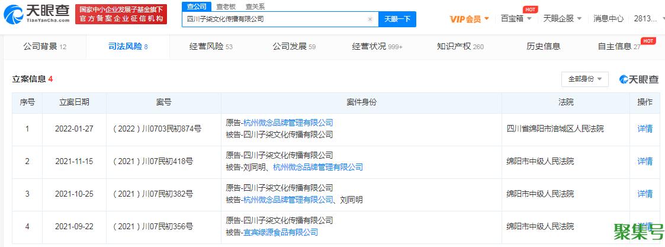
Task: Click the 天眼查 logo in the header
Action: tap(37, 14)
